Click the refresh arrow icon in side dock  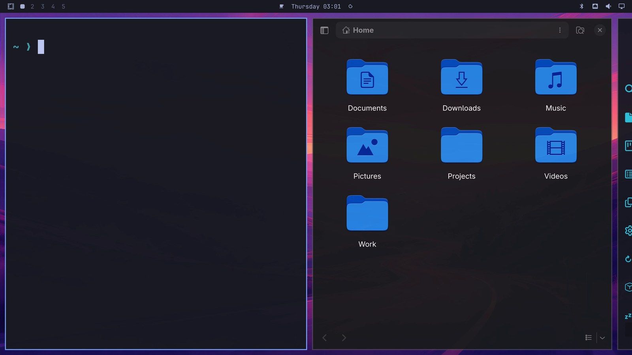click(628, 259)
